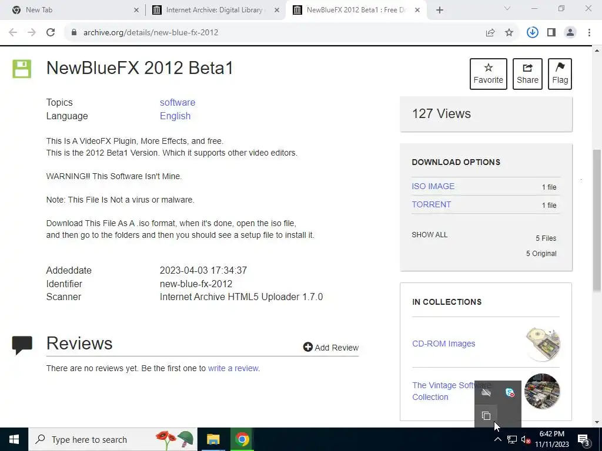Screen dimensions: 602x451
Task: Select the identifier new-blue-fx-2012 text
Action: pos(196,284)
